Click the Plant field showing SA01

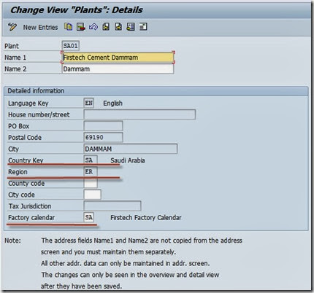pyautogui.click(x=71, y=46)
